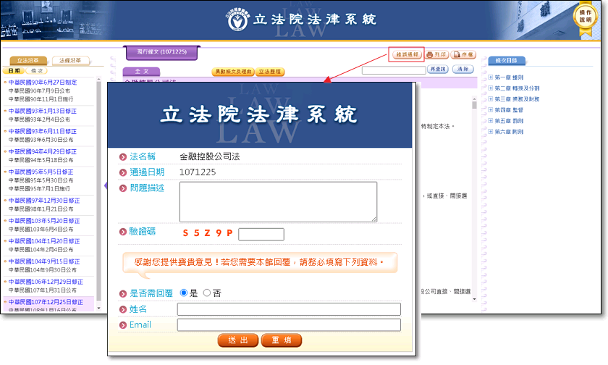Expand 第一章 總則 chapter node
Image resolution: width=608 pixels, height=365 pixels.
tap(491, 77)
